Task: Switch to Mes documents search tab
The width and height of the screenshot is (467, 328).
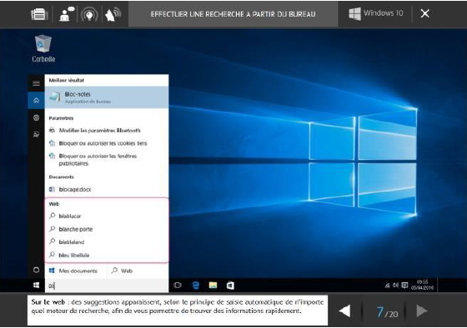Action: [x=76, y=271]
